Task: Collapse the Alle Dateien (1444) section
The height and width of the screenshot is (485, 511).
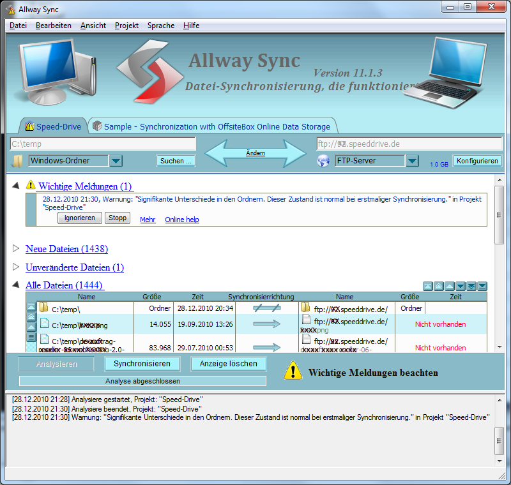Action: click(17, 285)
